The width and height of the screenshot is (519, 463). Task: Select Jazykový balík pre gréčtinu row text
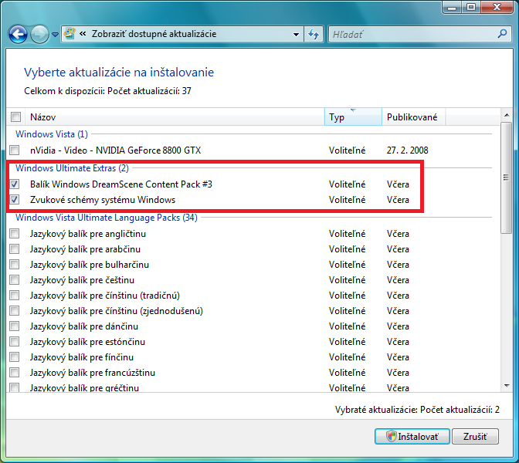(84, 387)
